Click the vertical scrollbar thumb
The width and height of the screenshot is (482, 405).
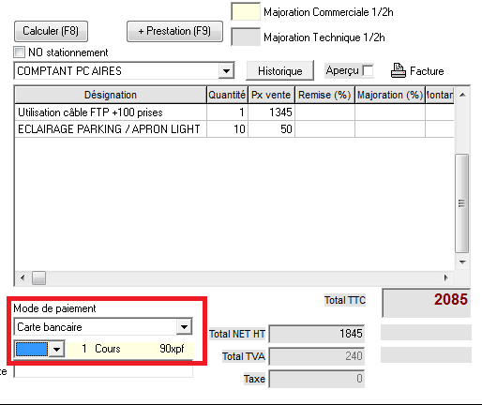462,203
